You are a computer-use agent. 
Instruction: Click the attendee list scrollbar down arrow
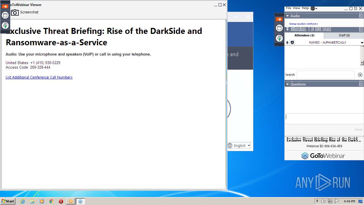[362, 63]
